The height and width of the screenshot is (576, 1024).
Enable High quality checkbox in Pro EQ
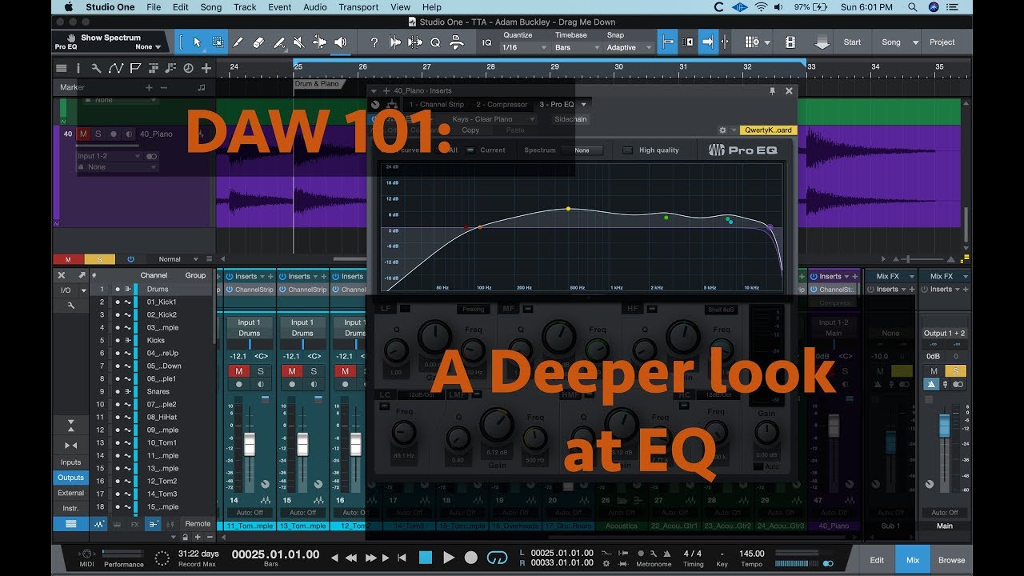coord(628,150)
